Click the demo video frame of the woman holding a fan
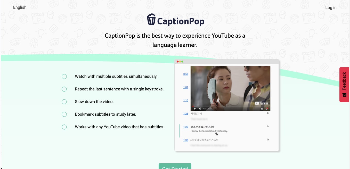350x169 pixels. (230, 88)
